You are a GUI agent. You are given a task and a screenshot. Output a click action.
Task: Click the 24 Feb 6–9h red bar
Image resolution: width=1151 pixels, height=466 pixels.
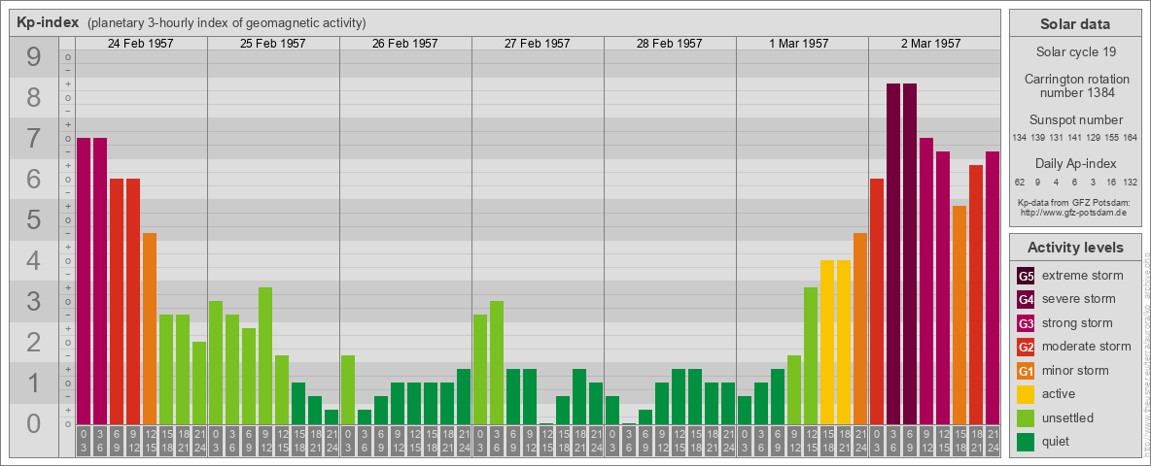[x=117, y=301]
